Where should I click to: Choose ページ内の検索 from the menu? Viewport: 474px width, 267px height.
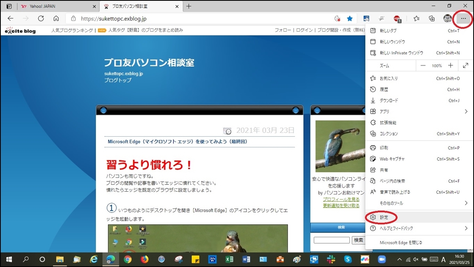(x=419, y=181)
